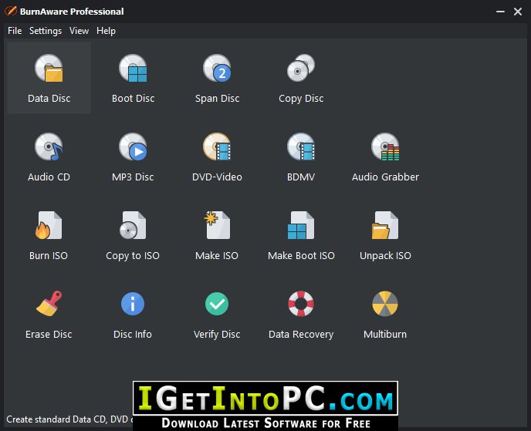Open the Help menu

click(106, 31)
